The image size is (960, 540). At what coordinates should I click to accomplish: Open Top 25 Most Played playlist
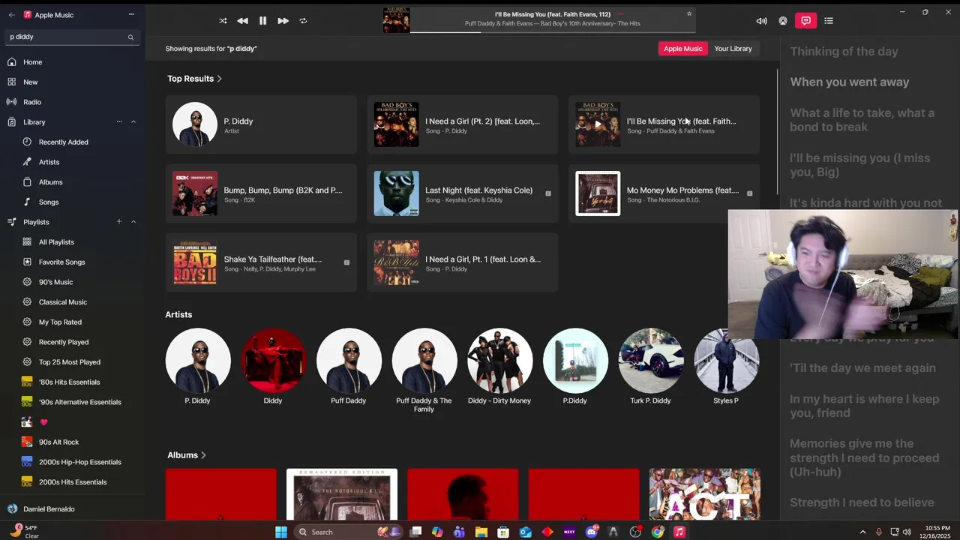[72, 362]
